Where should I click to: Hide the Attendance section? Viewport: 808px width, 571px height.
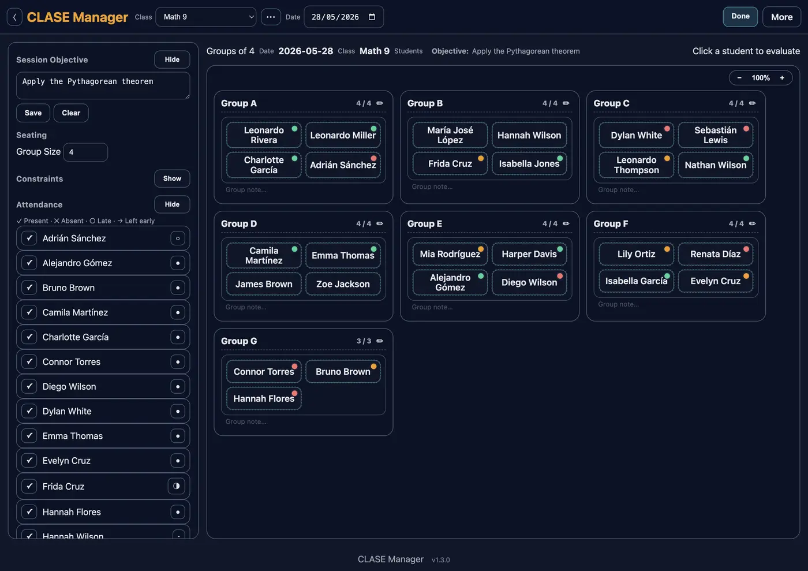[172, 204]
